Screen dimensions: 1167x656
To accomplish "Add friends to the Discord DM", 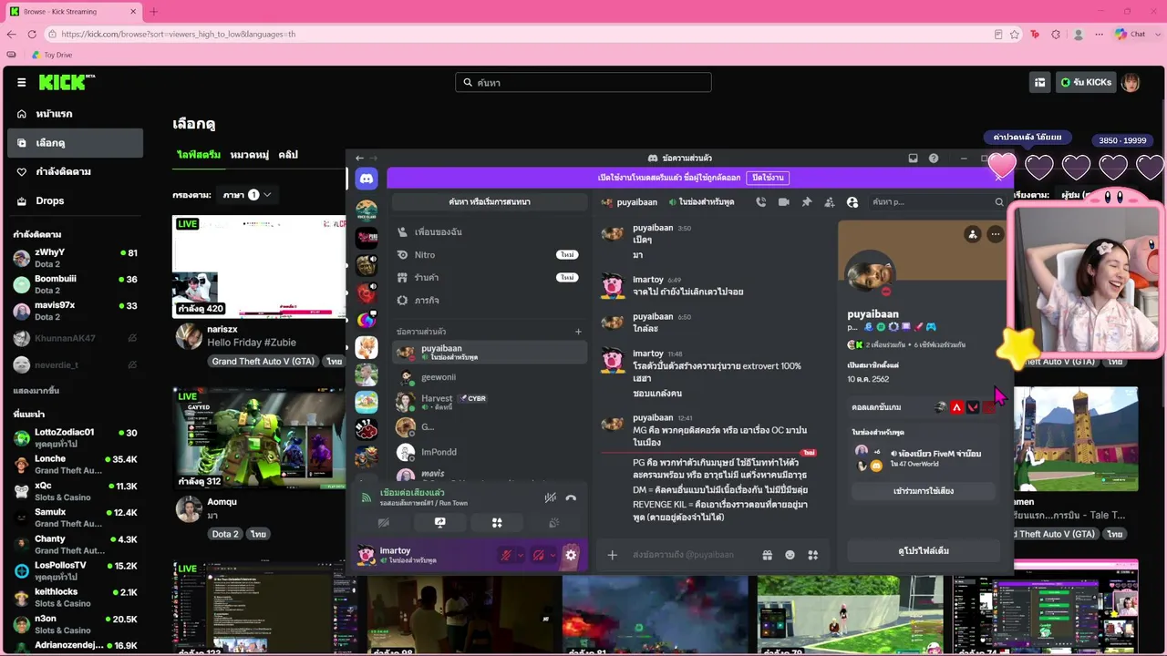I will tap(830, 201).
